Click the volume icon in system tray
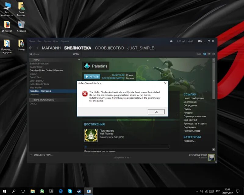This screenshot has width=244, height=195. coord(201,191)
